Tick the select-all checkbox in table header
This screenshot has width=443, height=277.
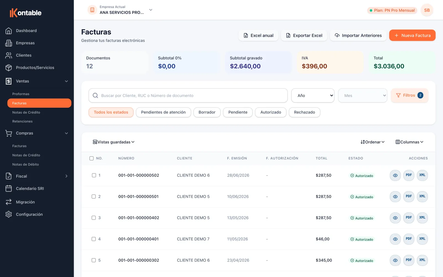click(x=92, y=158)
